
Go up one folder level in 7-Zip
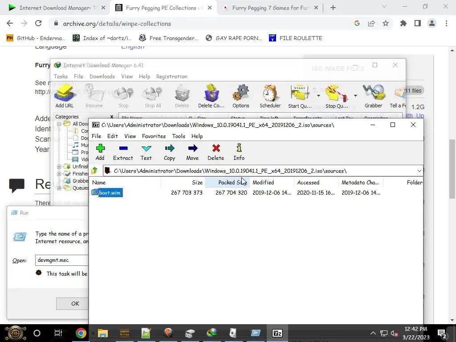pyautogui.click(x=94, y=171)
